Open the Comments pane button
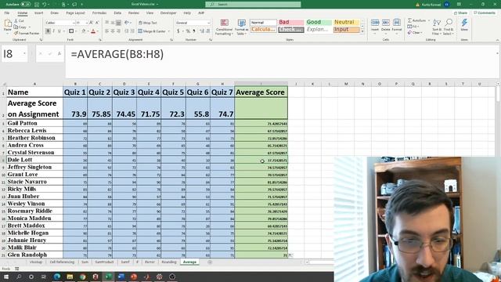 [x=484, y=13]
